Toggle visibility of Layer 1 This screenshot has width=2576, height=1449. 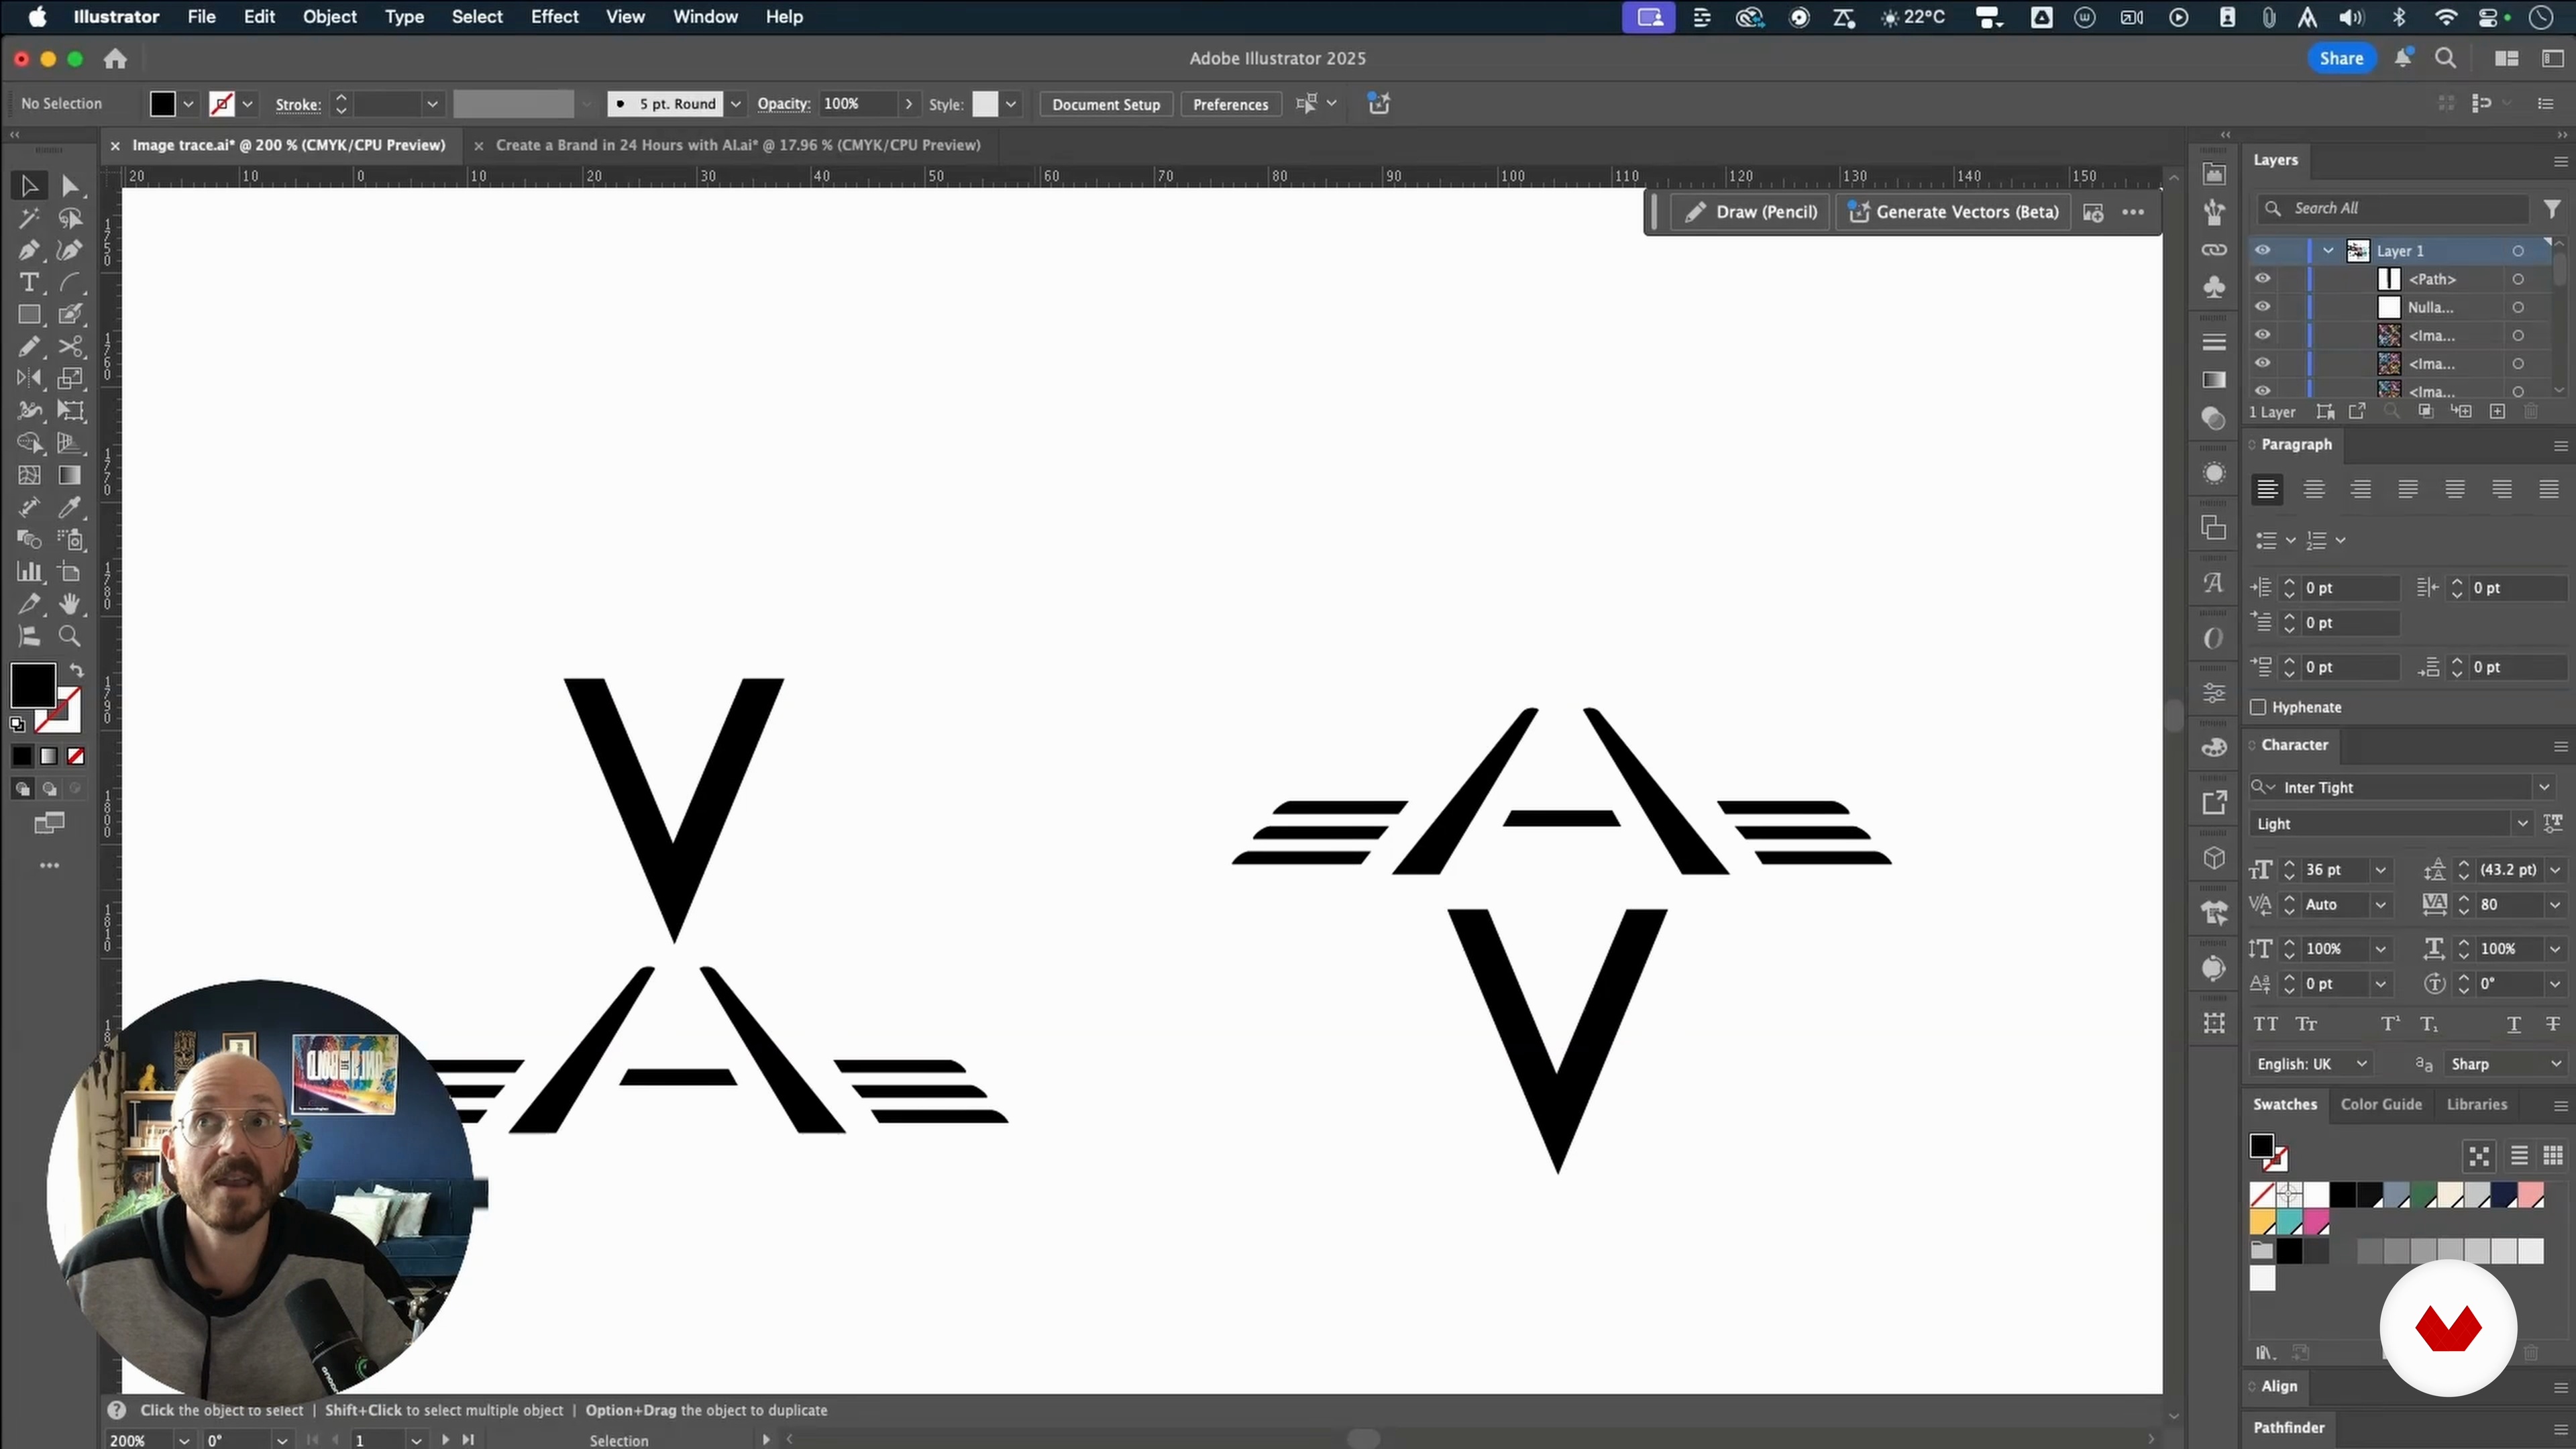point(2263,250)
